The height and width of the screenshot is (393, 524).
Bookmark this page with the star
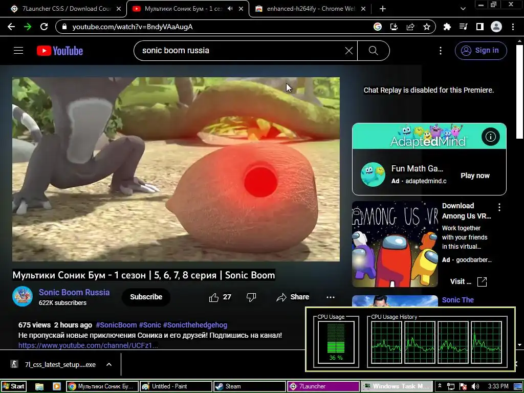pos(427,27)
